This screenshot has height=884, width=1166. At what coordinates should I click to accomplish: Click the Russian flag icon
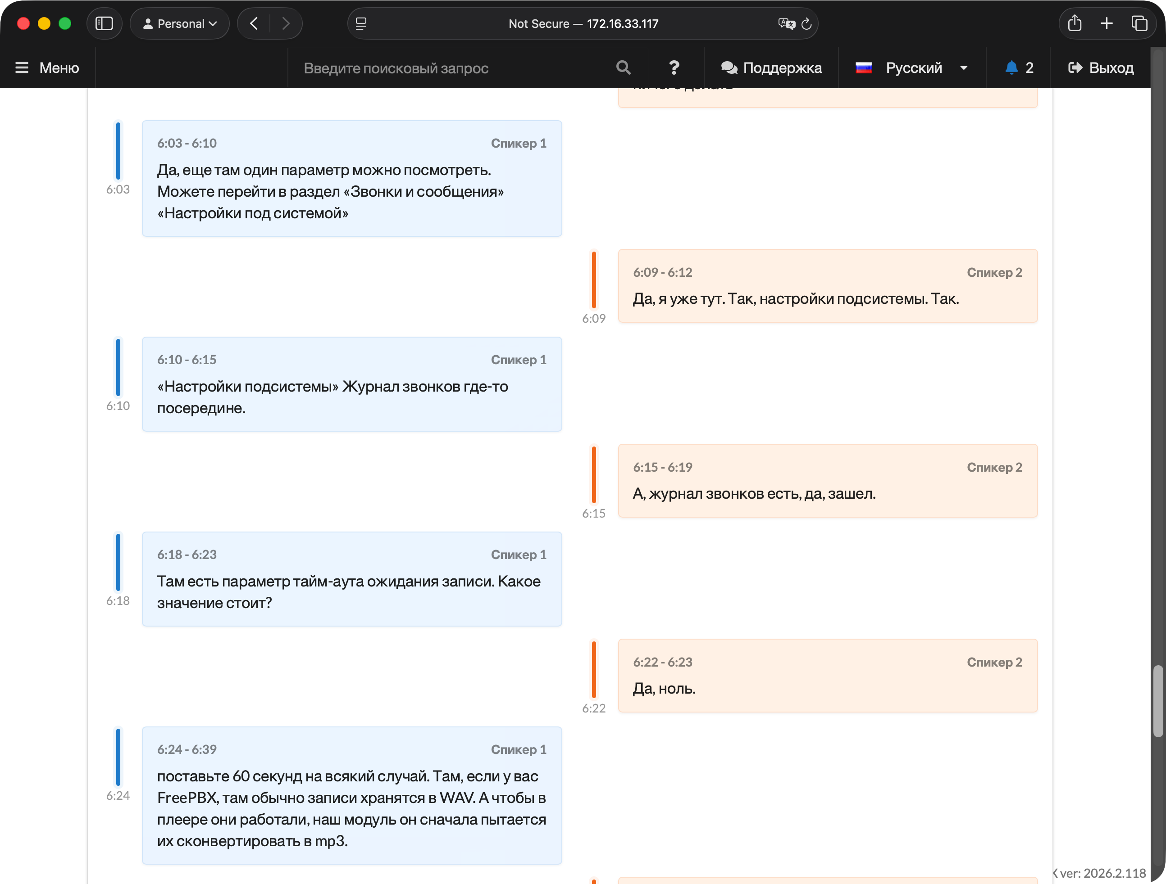(863, 68)
